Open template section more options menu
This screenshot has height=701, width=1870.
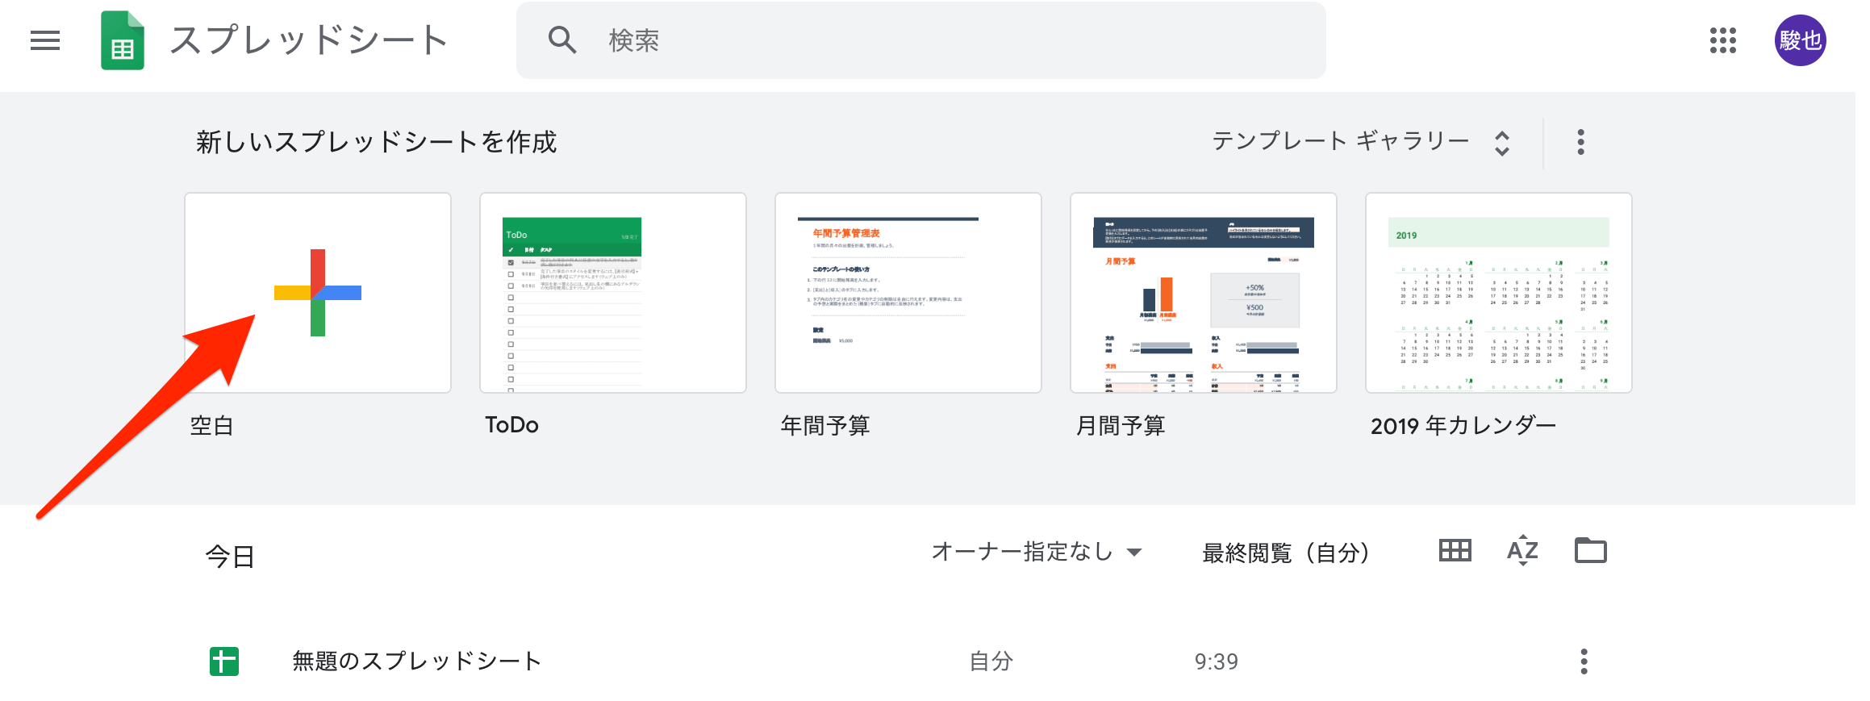[x=1580, y=142]
